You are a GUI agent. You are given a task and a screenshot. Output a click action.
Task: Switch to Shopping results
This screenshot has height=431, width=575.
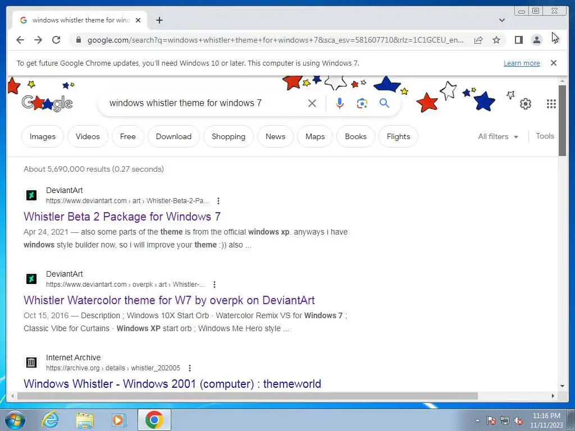click(229, 136)
